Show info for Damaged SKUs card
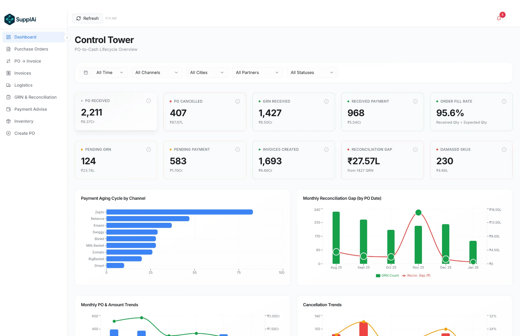520x336 pixels. coord(504,149)
